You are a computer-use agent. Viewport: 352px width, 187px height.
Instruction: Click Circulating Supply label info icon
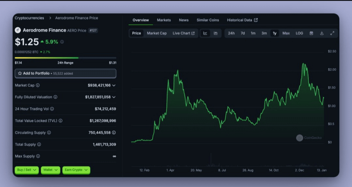49,133
